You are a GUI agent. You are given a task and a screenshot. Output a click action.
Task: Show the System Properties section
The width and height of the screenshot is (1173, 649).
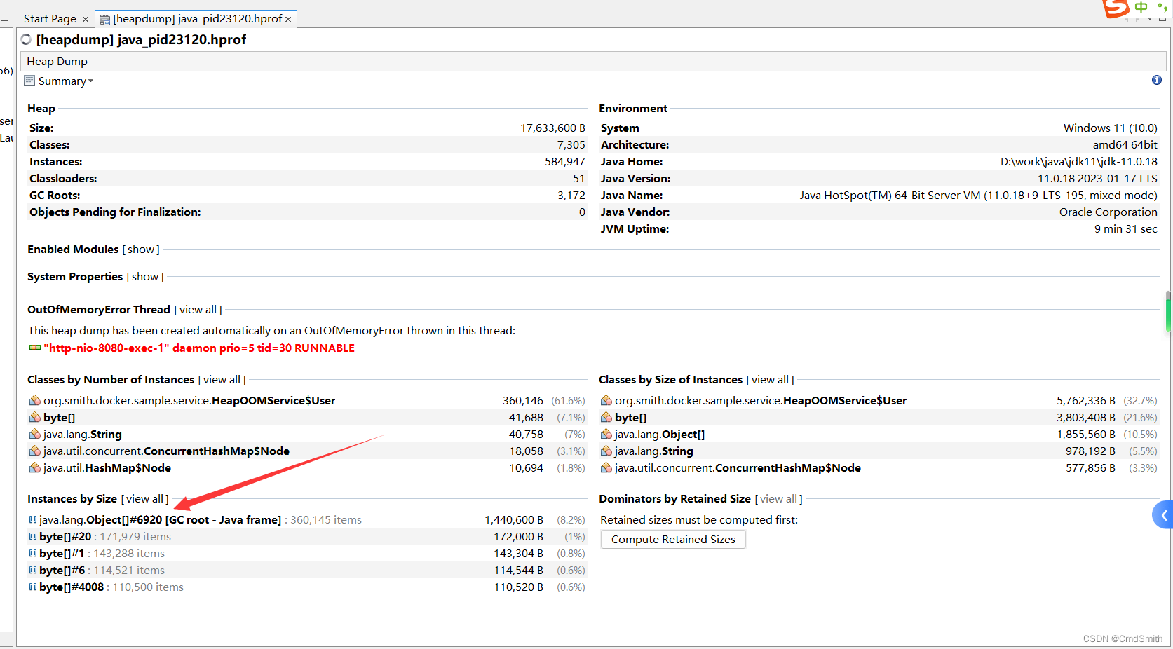(145, 277)
